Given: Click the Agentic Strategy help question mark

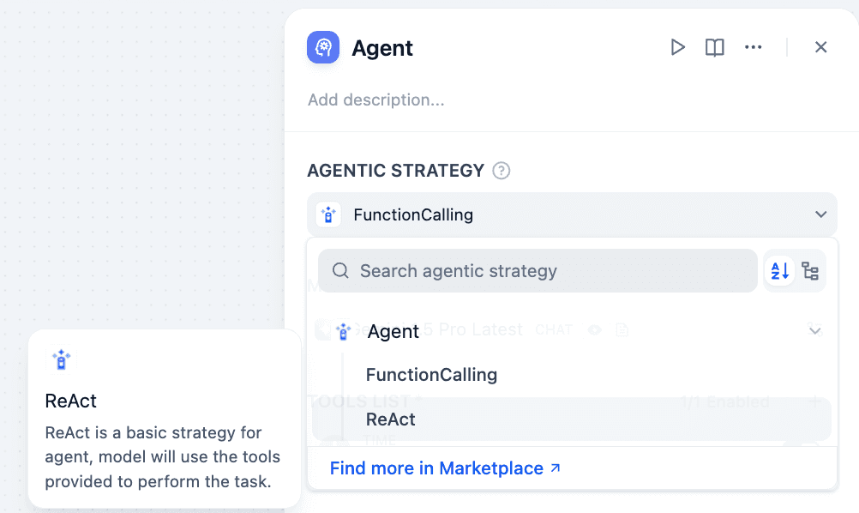Looking at the screenshot, I should tap(502, 171).
